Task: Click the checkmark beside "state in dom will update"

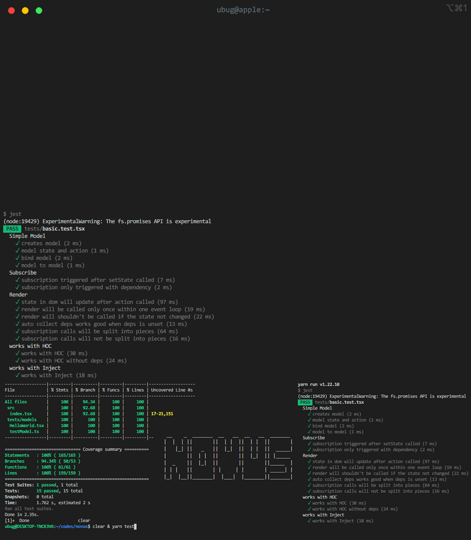Action: coord(17,301)
